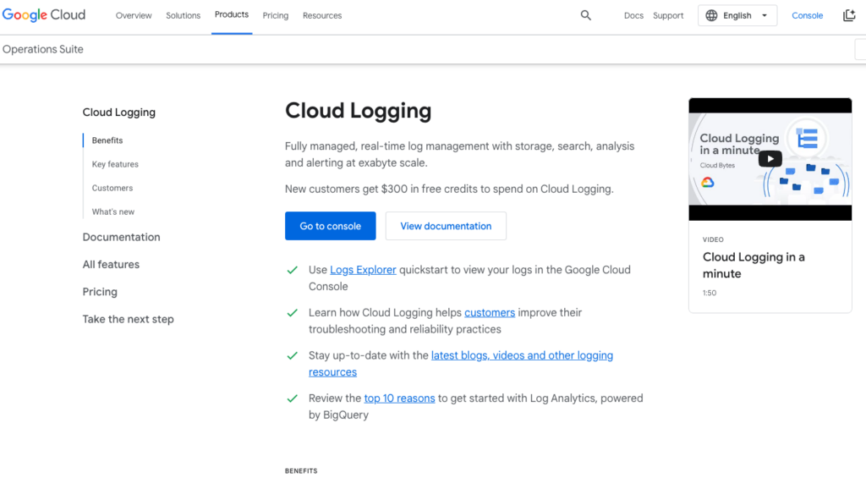Click the Cloud Logging page heading
866x478 pixels.
tap(358, 111)
